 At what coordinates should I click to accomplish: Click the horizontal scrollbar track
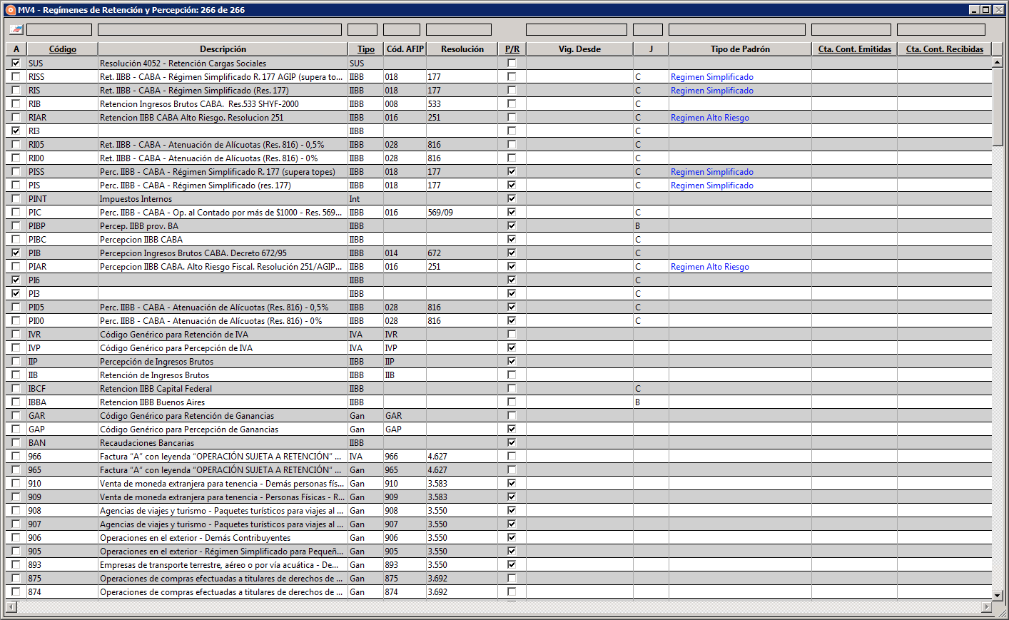[x=499, y=607]
